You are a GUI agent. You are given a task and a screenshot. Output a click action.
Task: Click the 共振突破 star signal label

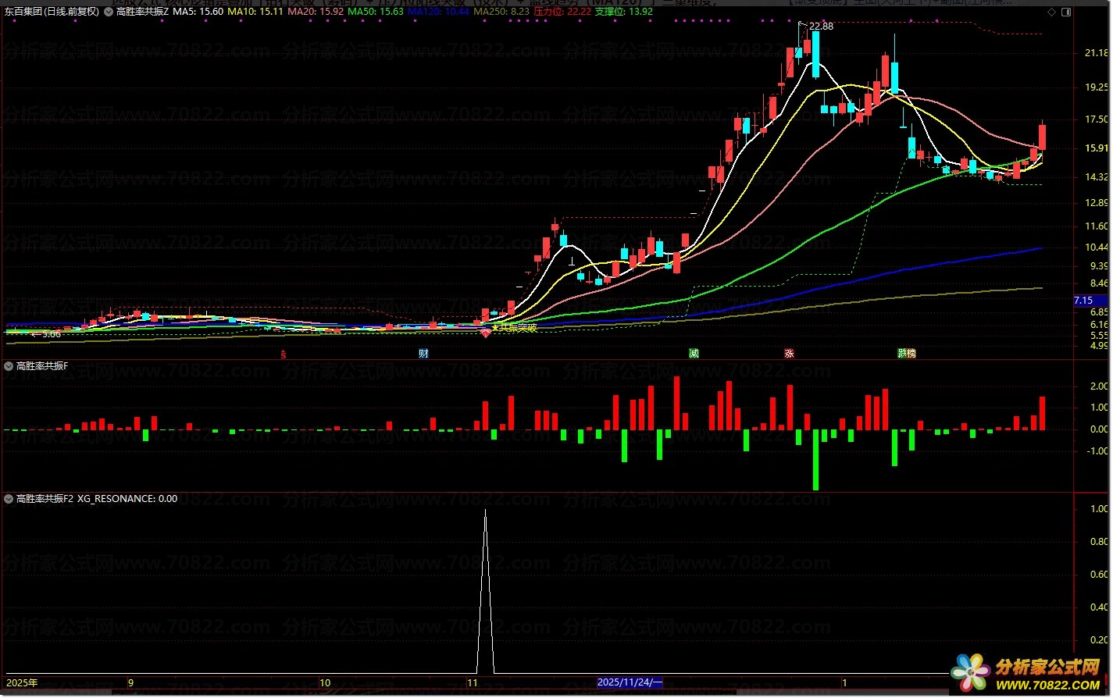[517, 329]
